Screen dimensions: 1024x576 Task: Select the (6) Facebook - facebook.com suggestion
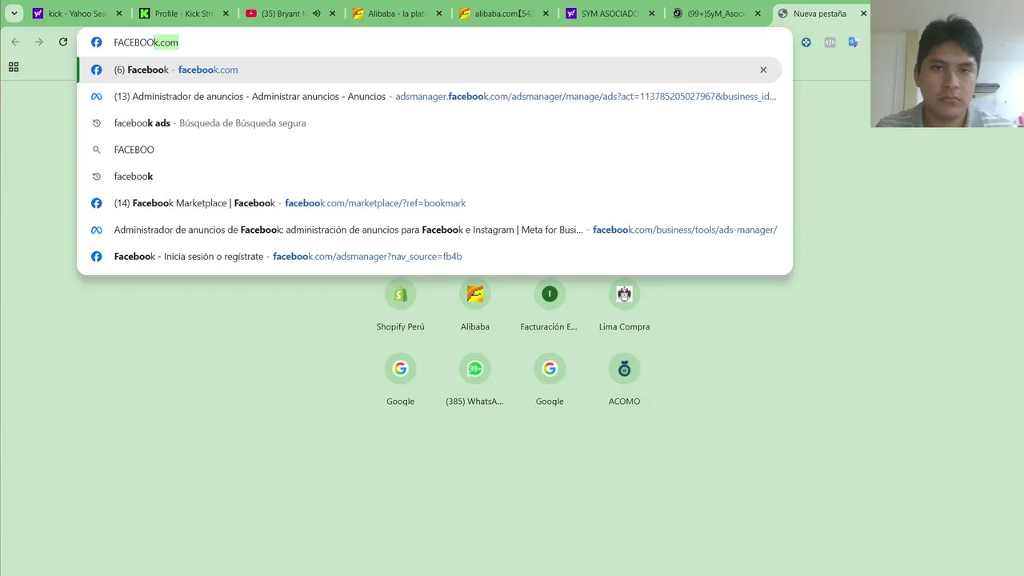tap(430, 70)
